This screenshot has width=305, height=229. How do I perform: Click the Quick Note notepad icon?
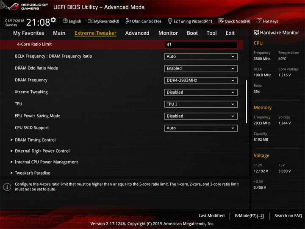pyautogui.click(x=221, y=21)
